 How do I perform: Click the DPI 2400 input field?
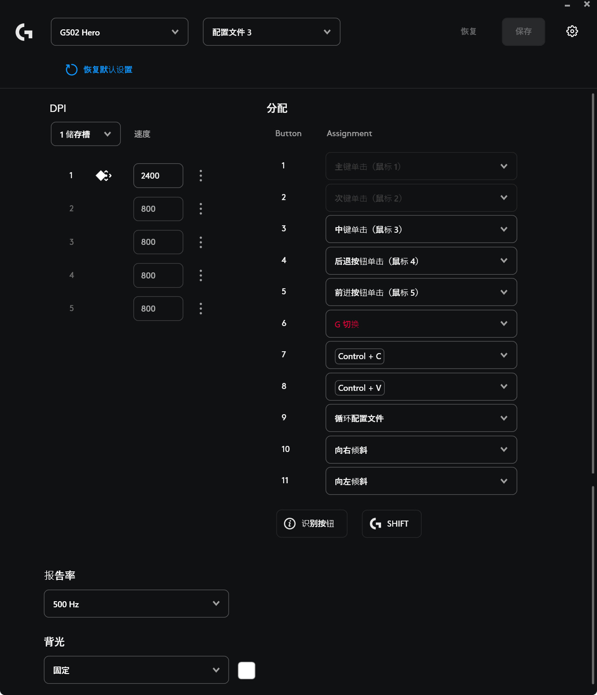coord(158,176)
